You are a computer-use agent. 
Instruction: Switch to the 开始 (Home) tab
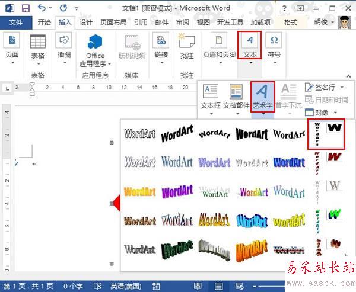[x=44, y=23]
